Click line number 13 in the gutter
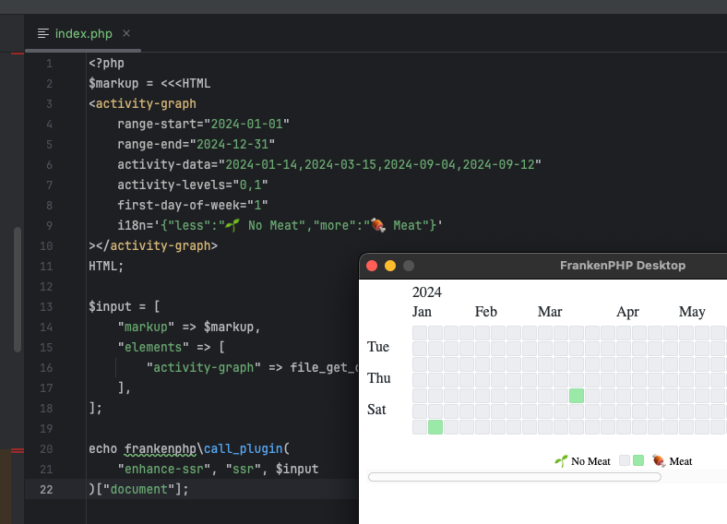The image size is (727, 524). pyautogui.click(x=46, y=306)
